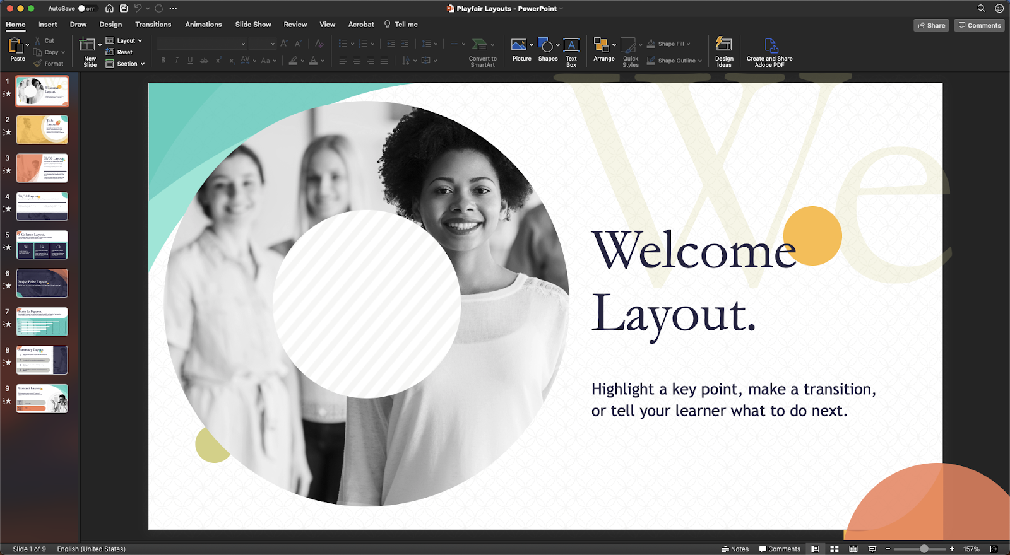Screen dimensions: 1010x555
Task: Click the New Slide icon
Action: (87, 44)
